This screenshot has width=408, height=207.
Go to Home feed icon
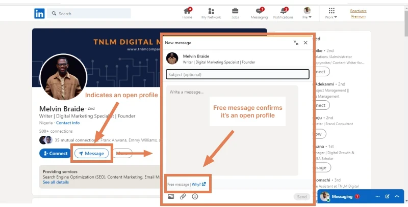pos(187,14)
